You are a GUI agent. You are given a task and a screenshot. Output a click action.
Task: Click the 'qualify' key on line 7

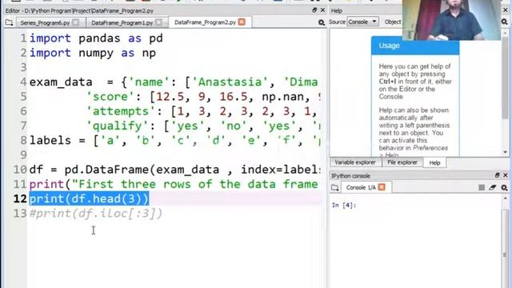coord(120,126)
